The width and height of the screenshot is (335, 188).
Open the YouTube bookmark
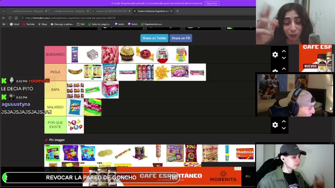(x=29, y=24)
